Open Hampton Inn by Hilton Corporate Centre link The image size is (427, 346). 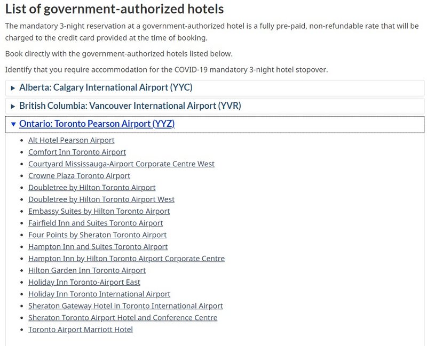(126, 259)
